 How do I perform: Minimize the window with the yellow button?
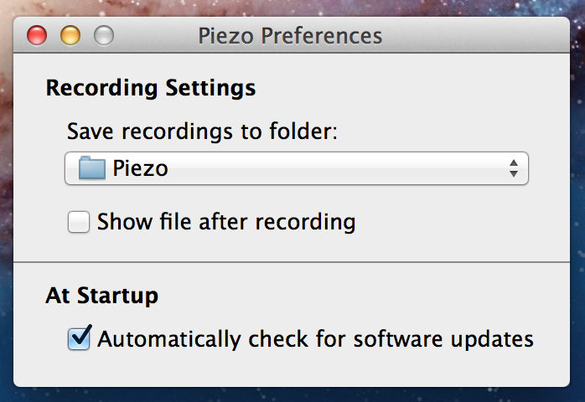coord(70,35)
